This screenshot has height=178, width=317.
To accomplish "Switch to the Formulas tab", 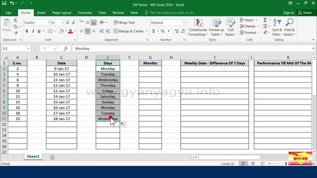I will [85, 13].
